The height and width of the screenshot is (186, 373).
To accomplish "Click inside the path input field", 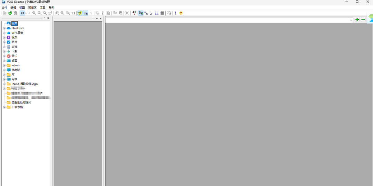I will 227,20.
